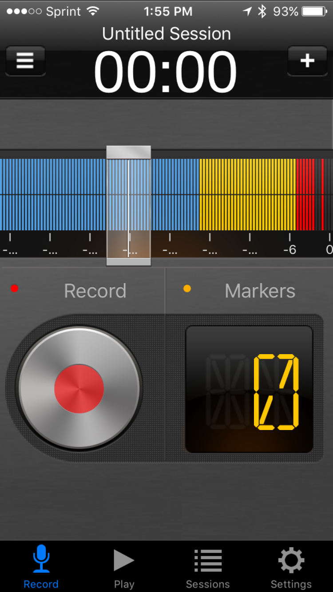Tap the Markers counter display
This screenshot has width=333, height=592.
[249, 390]
